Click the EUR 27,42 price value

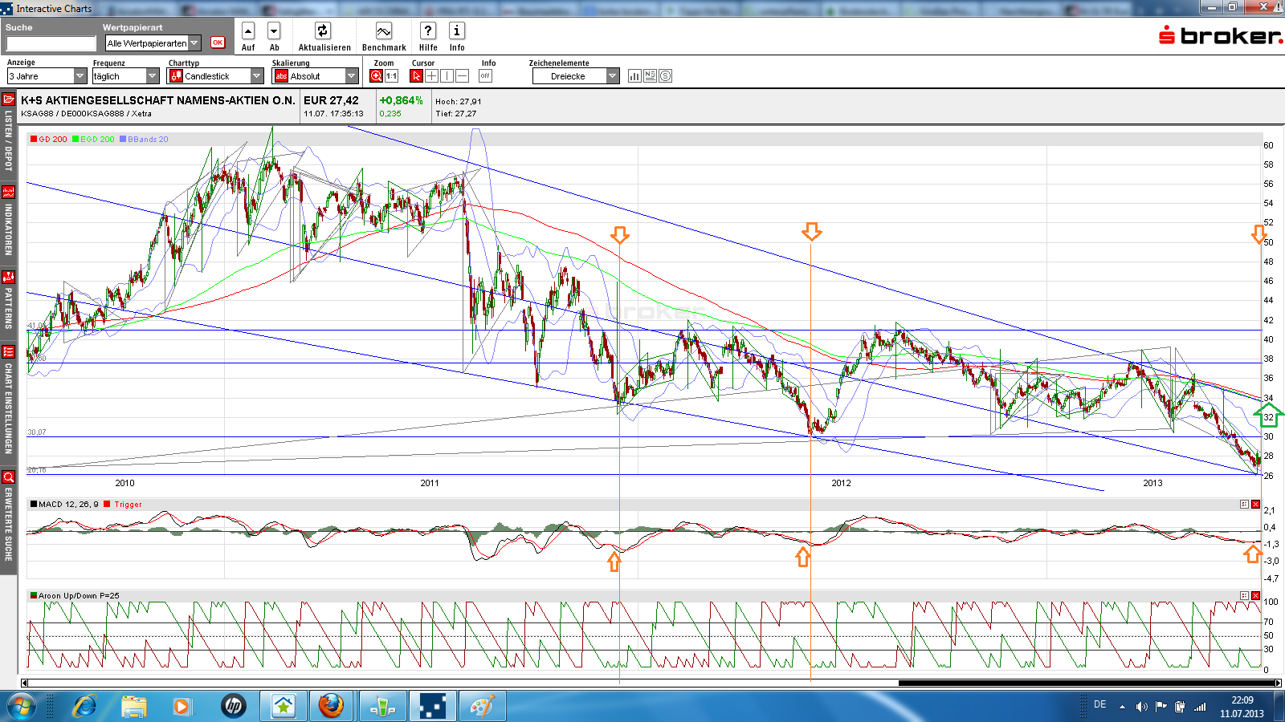pos(331,100)
